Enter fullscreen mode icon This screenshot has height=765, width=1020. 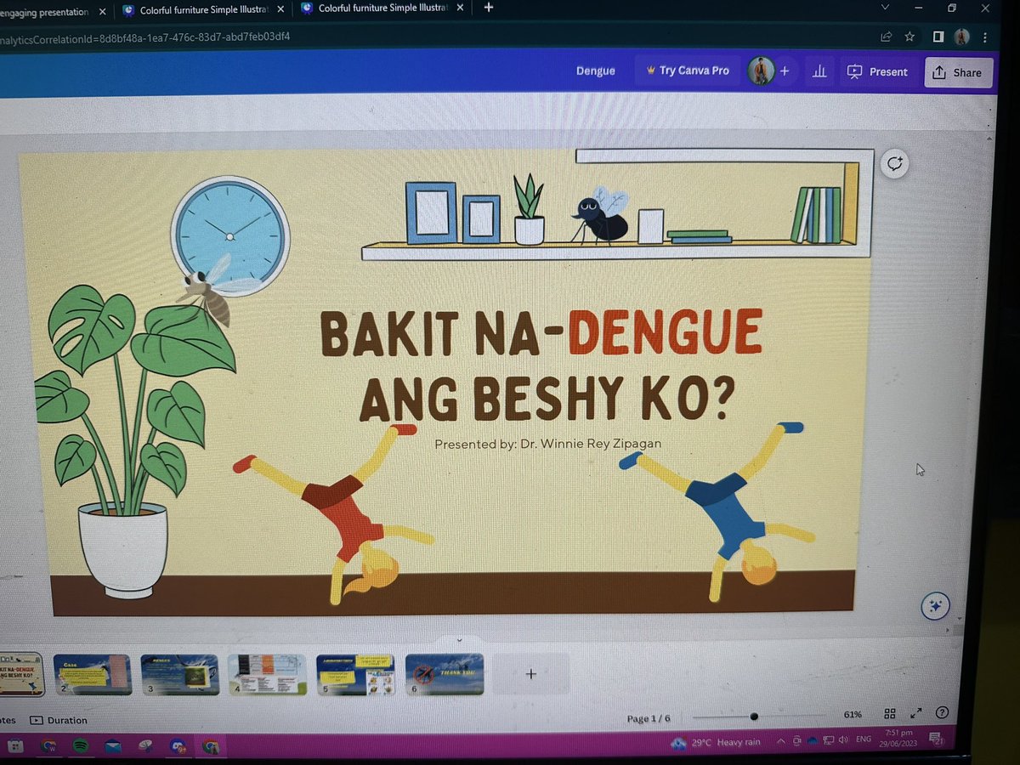coord(916,714)
